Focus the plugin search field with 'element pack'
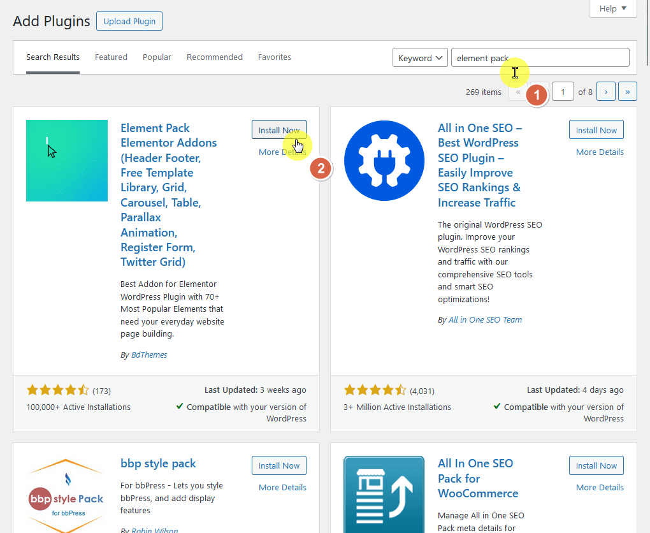Screen dimensions: 650x533 click(540, 57)
